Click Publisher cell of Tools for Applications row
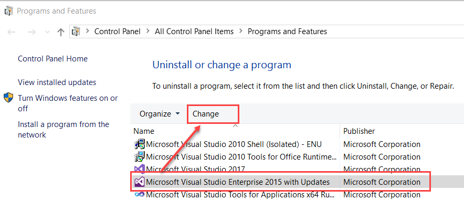Viewport: 464px width, 200px height. (382, 195)
